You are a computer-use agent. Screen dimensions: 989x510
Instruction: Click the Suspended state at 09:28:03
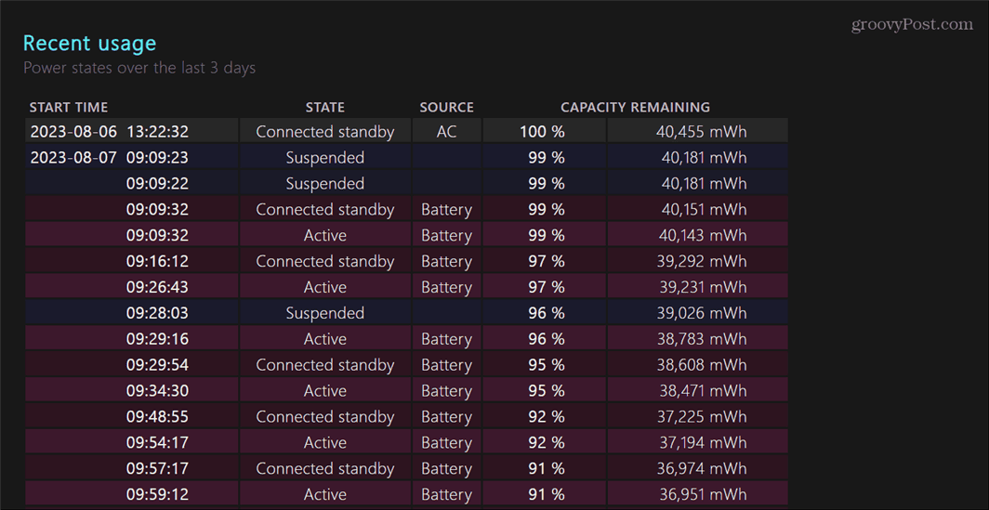(x=324, y=313)
